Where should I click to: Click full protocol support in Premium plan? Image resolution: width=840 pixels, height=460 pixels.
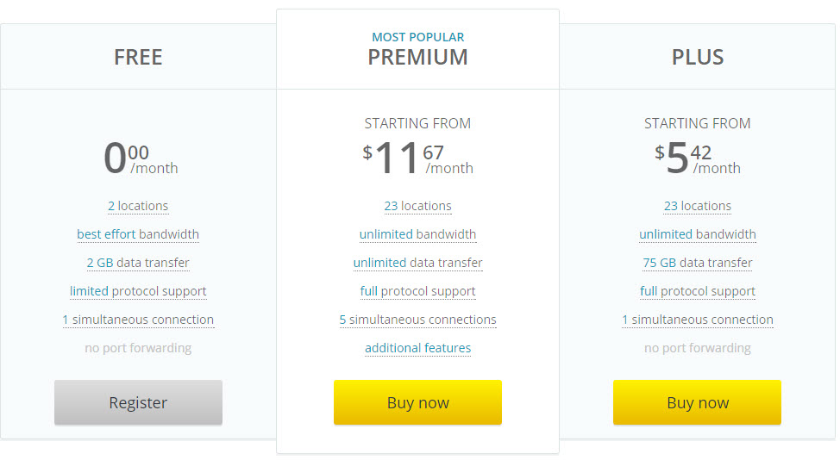[x=418, y=291]
